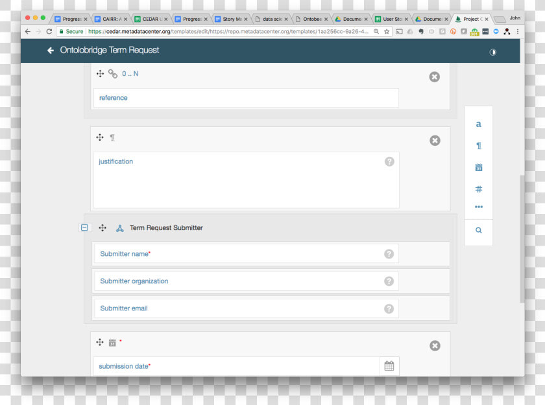Click the Submitter name field
545x405 pixels.
pyautogui.click(x=246, y=253)
